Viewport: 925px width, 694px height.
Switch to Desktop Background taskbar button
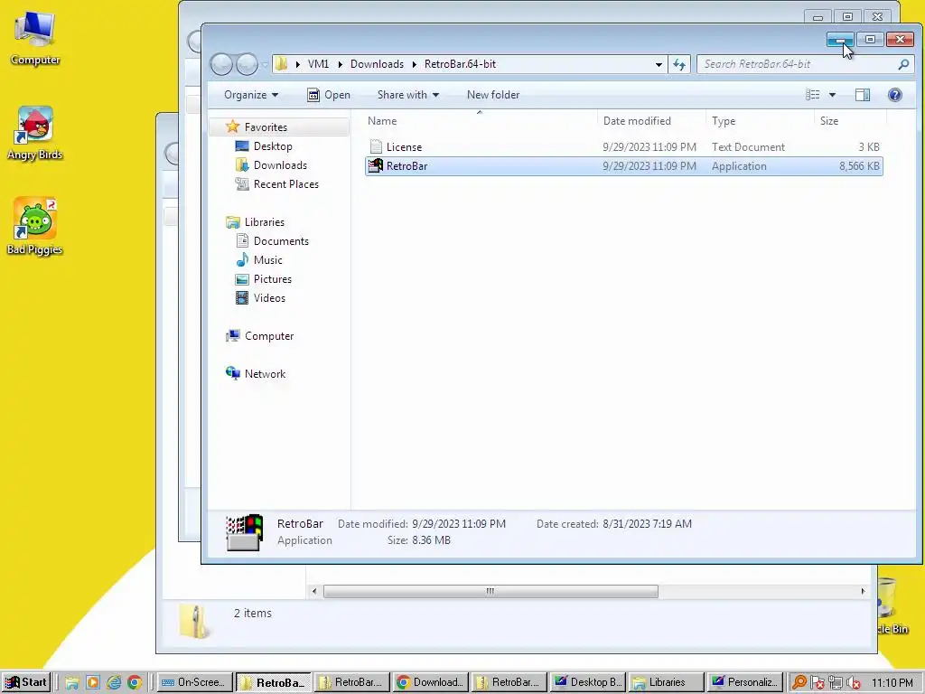pyautogui.click(x=588, y=682)
